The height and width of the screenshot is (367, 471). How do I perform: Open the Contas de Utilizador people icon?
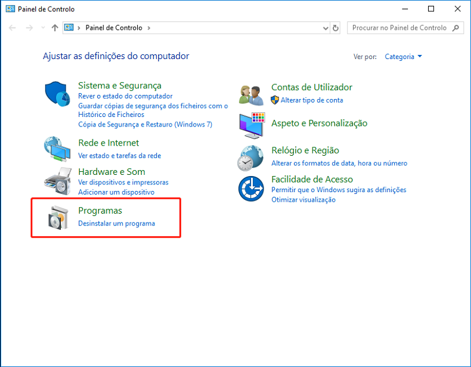point(251,95)
